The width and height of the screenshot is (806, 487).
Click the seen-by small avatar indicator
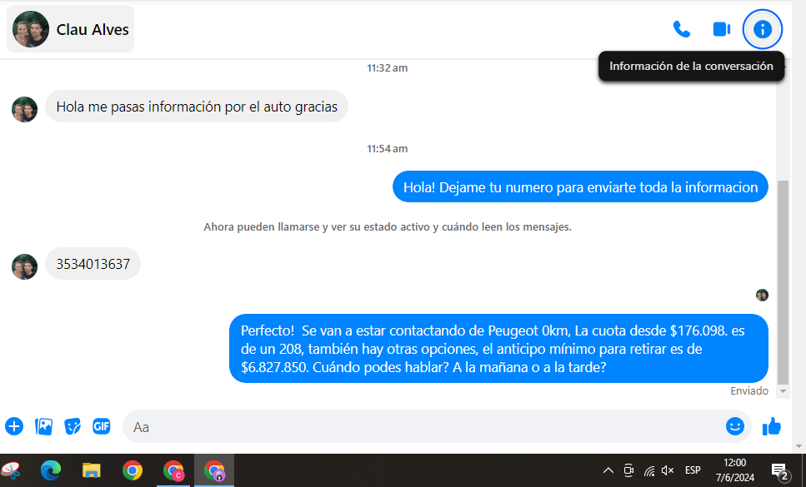pyautogui.click(x=762, y=295)
